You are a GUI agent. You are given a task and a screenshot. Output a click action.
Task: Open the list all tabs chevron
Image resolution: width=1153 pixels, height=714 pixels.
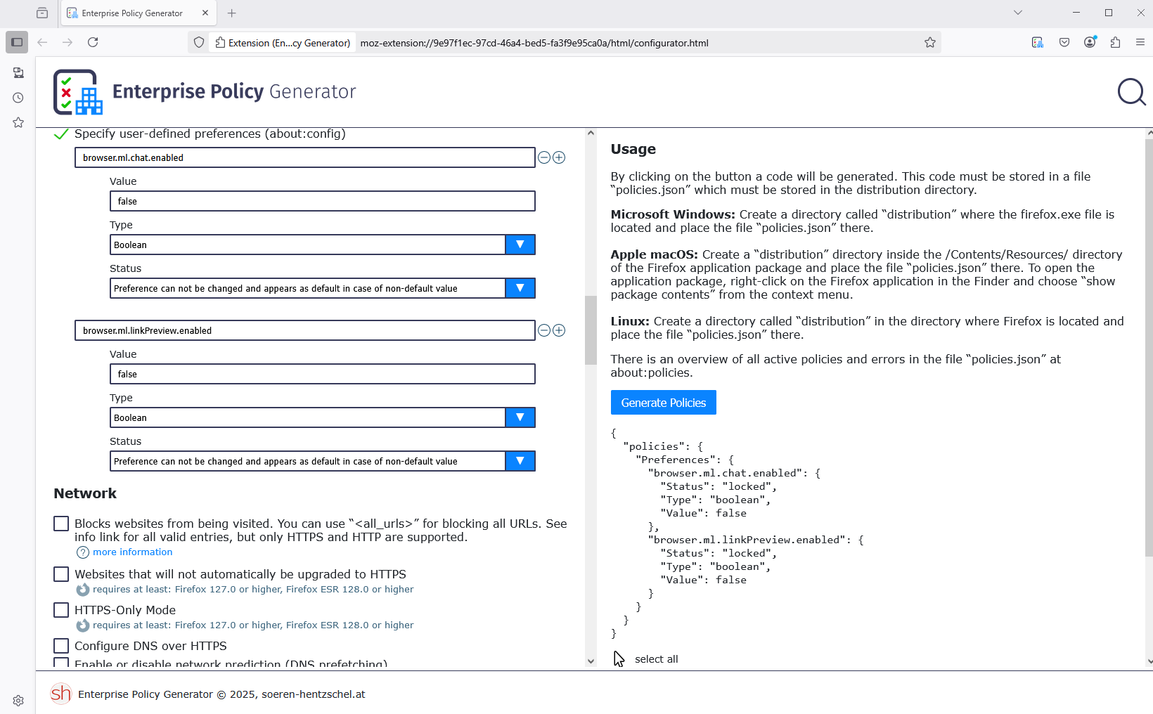[1017, 13]
